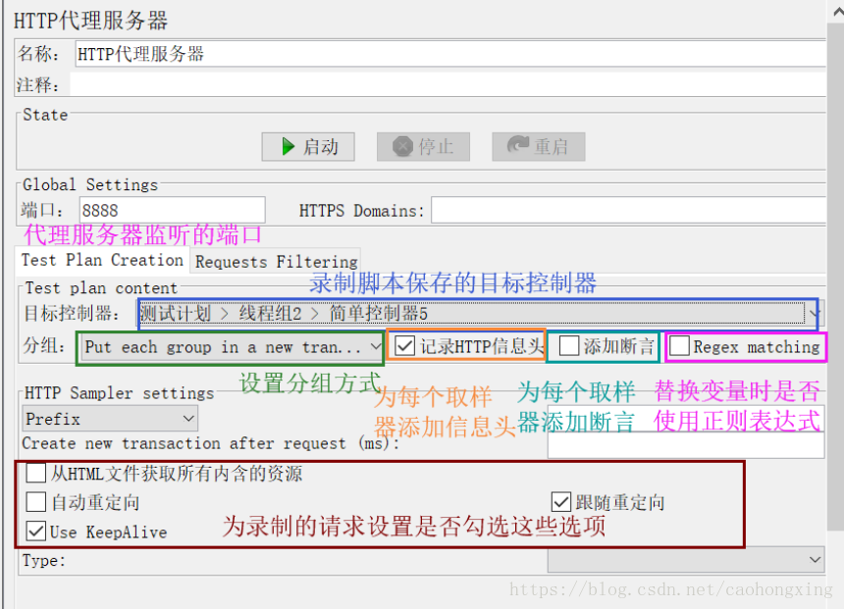Enable the 添加断言 checkbox
The image size is (844, 609).
coord(569,346)
